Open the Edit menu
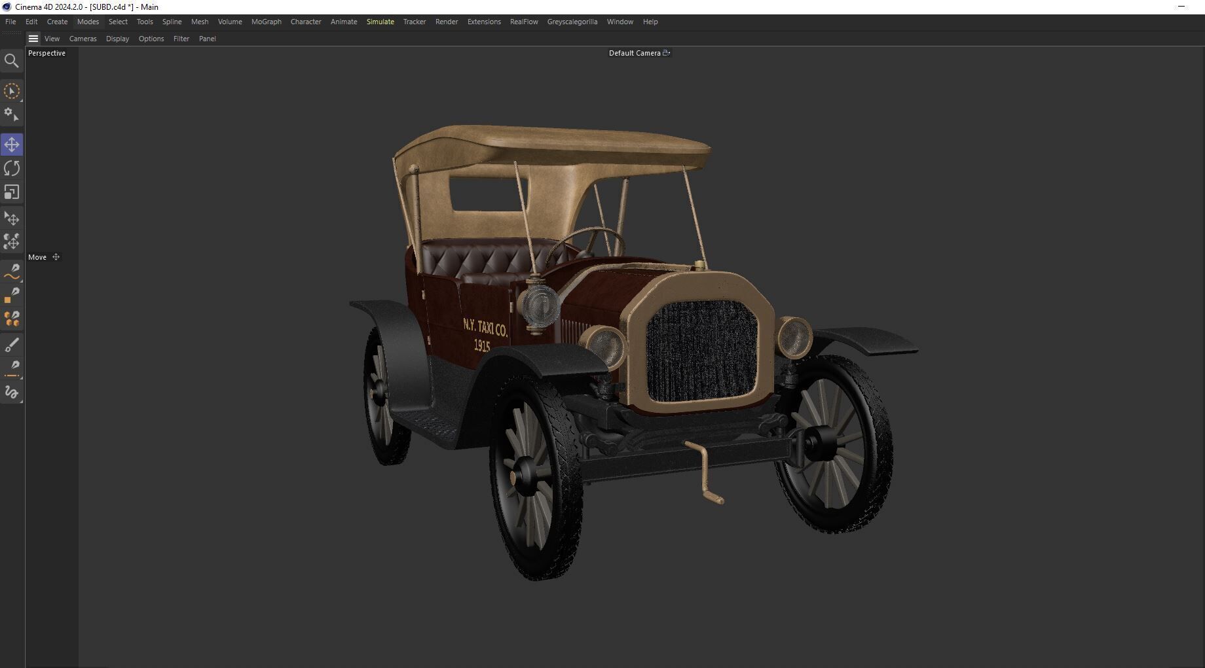Viewport: 1205px width, 668px height. [x=31, y=22]
